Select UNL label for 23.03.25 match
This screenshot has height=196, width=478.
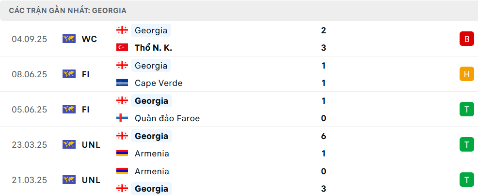[x=91, y=145]
